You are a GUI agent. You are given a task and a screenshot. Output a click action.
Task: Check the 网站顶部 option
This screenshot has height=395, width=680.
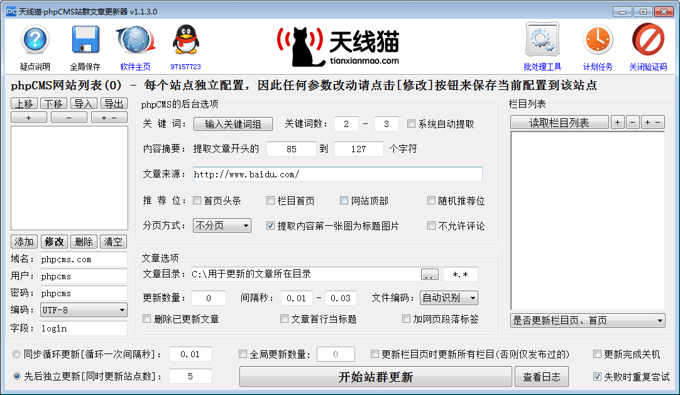[x=344, y=201]
